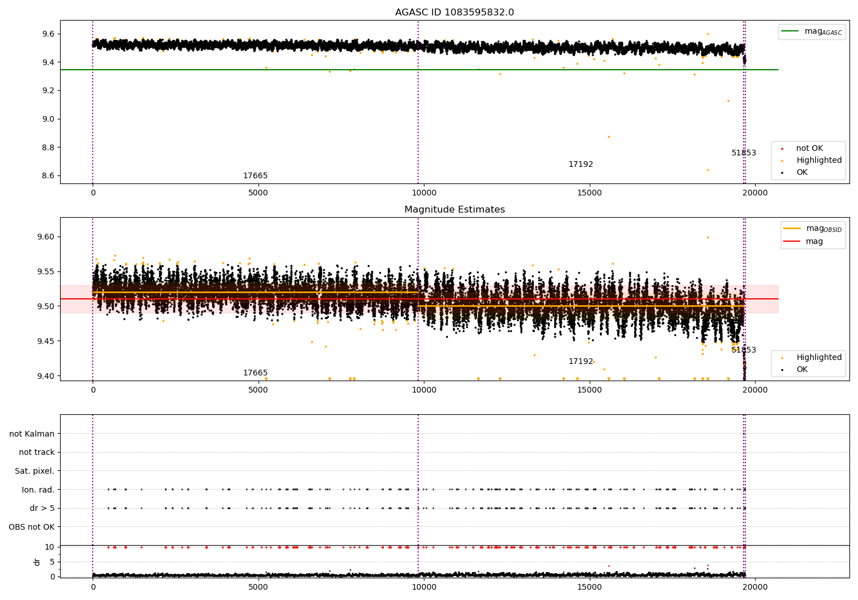Click the 'OBS not OK' row label
The height and width of the screenshot is (600, 858).
[x=31, y=527]
